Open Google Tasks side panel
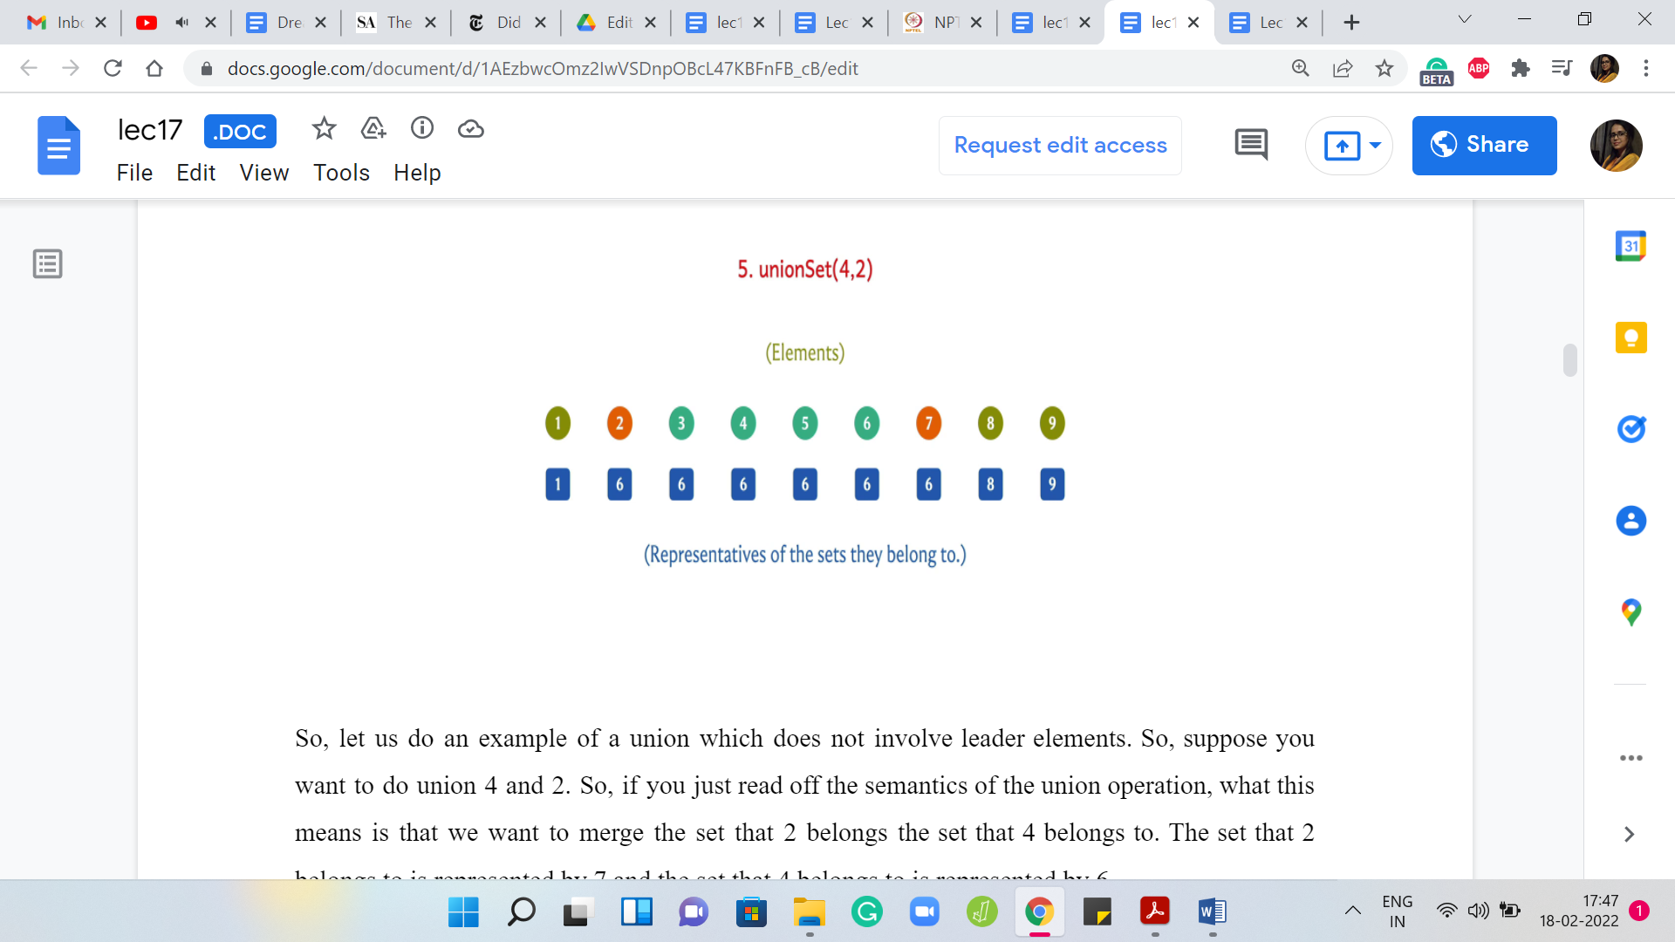1675x942 pixels. coord(1631,429)
